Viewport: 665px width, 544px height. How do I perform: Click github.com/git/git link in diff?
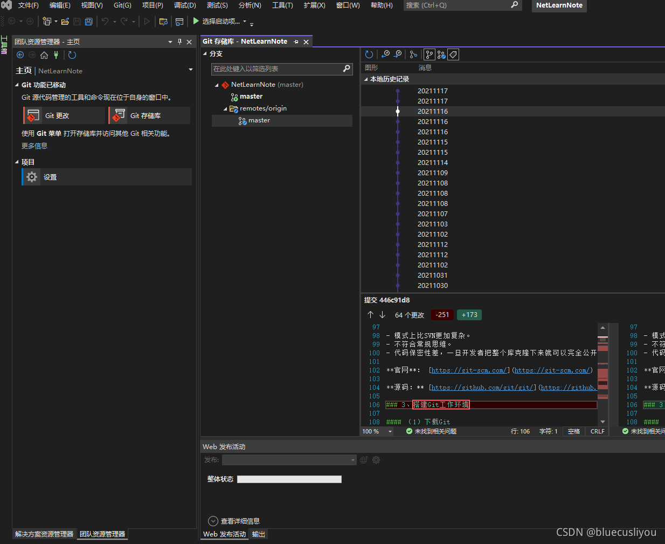click(x=482, y=388)
